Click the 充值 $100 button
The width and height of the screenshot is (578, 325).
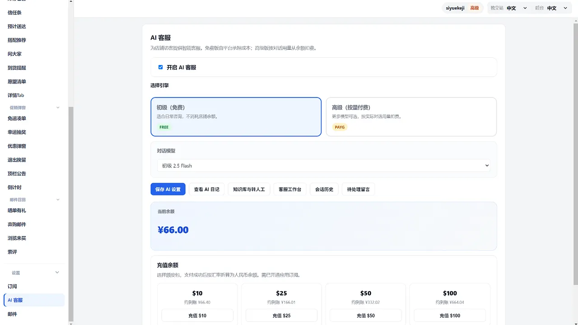450,316
